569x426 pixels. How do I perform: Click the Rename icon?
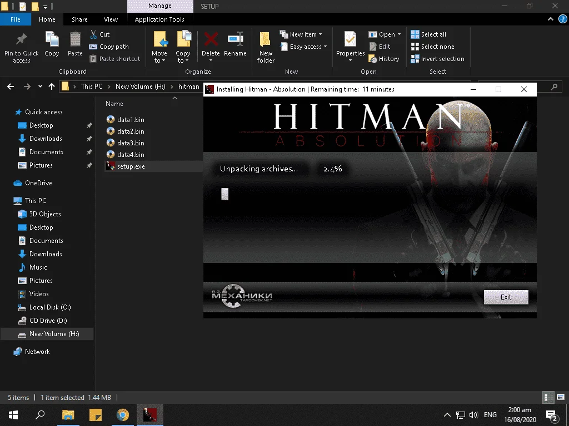(235, 39)
